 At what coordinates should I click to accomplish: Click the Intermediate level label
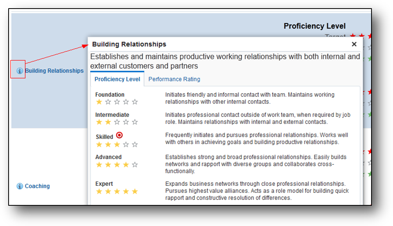pos(112,115)
